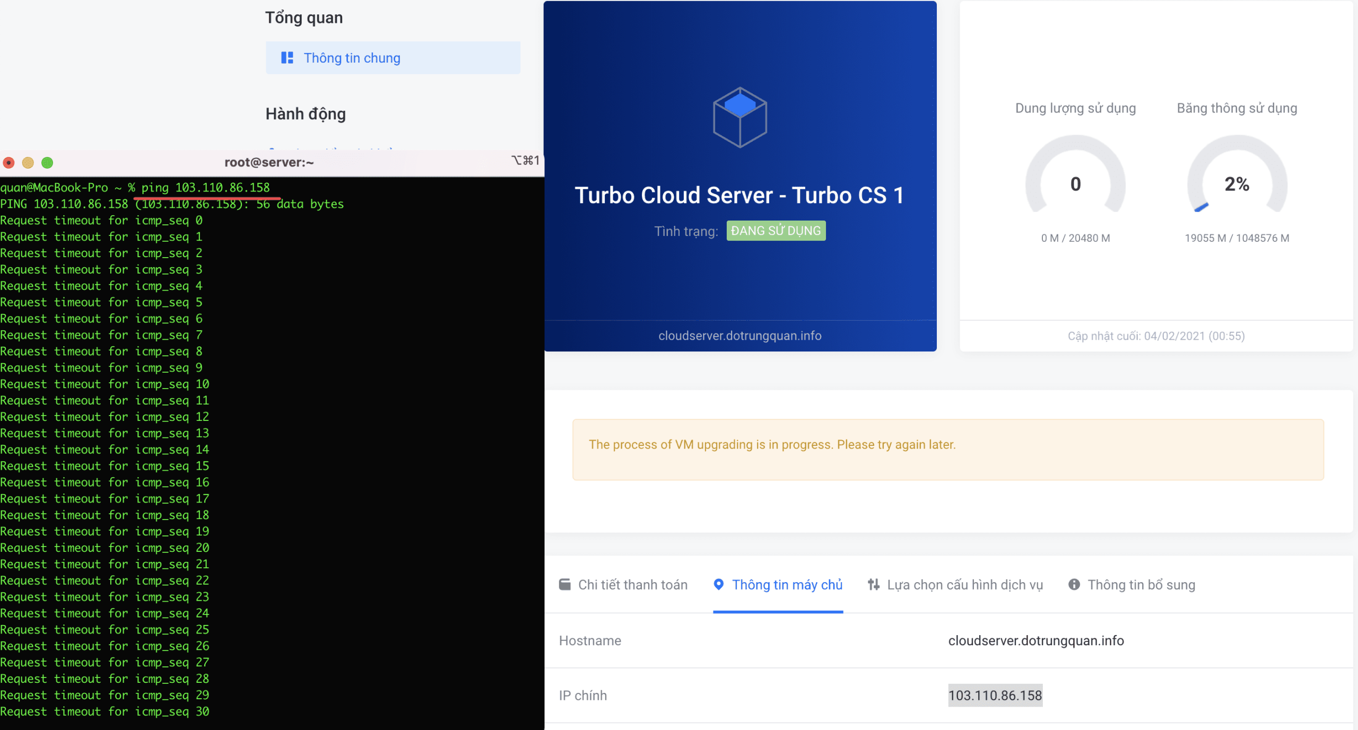Select the Thông tin bổ sung tab
The width and height of the screenshot is (1358, 730).
[x=1141, y=585]
